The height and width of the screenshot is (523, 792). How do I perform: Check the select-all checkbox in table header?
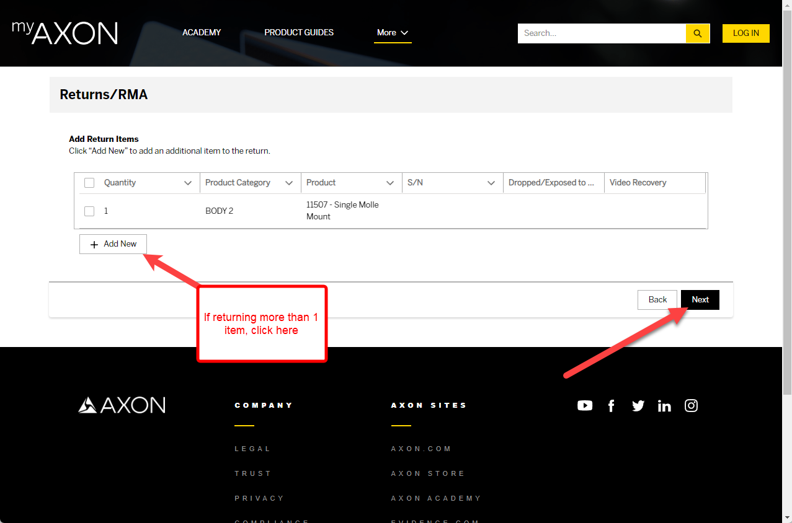[89, 182]
